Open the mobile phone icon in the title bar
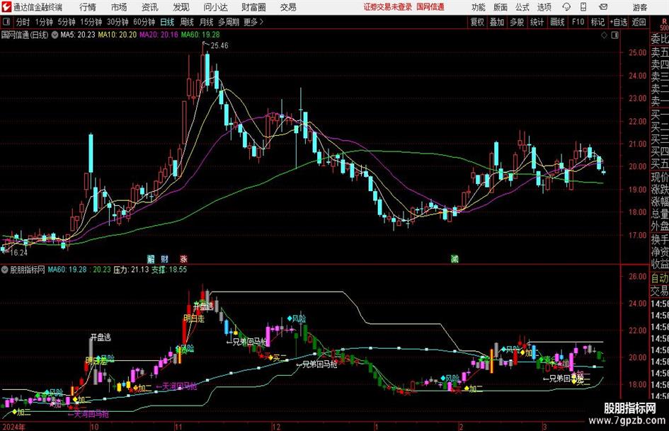The width and height of the screenshot is (669, 431). 583,7
